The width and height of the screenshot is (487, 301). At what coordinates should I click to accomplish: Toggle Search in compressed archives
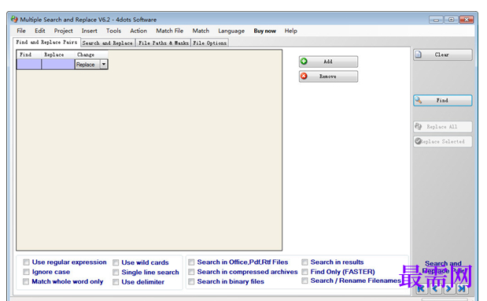click(x=191, y=272)
